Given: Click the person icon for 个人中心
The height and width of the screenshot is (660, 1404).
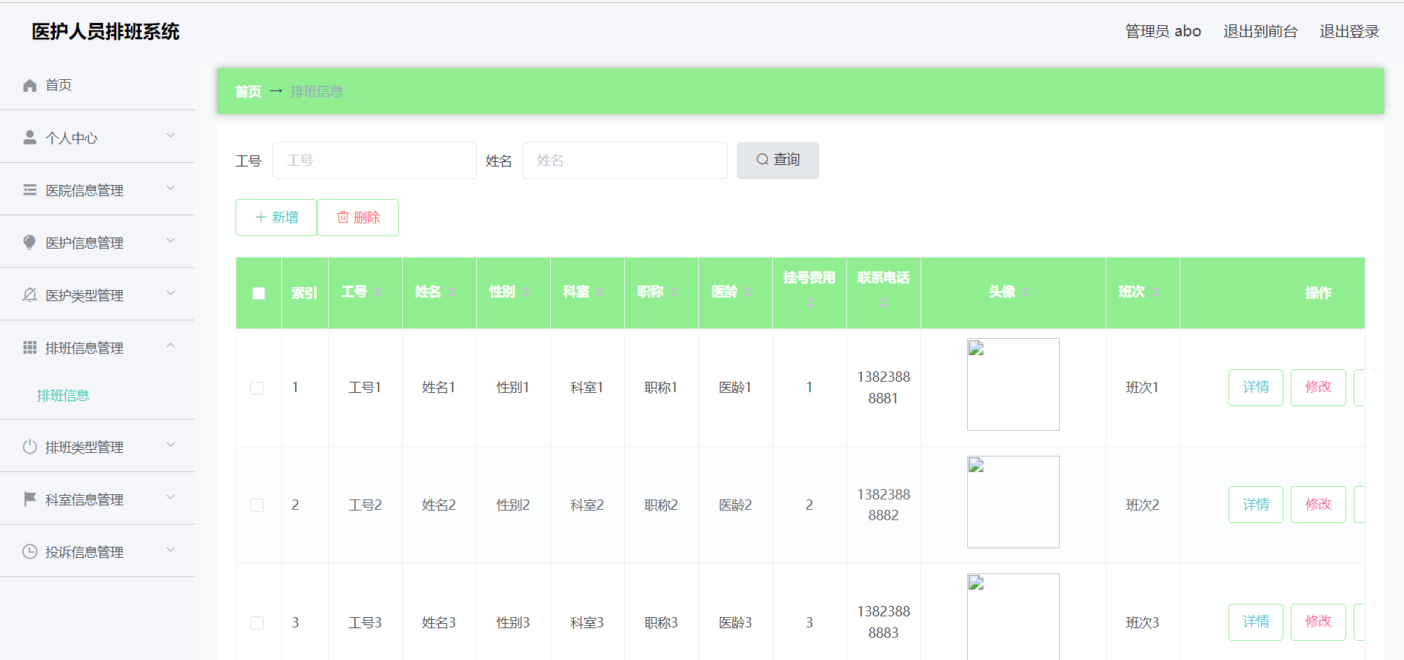Looking at the screenshot, I should click(30, 138).
